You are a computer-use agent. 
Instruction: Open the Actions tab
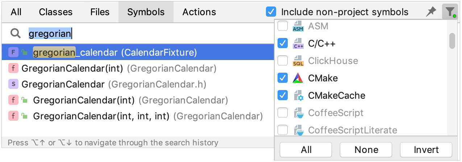click(199, 12)
